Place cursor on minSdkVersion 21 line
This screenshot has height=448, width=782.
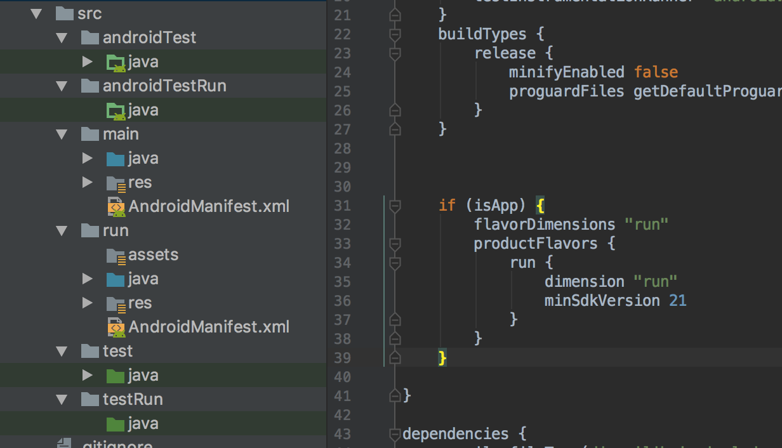[x=615, y=300]
